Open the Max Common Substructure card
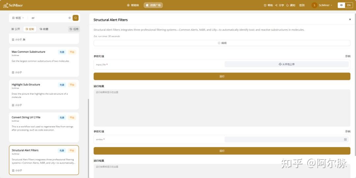The image size is (356, 178). (x=44, y=62)
